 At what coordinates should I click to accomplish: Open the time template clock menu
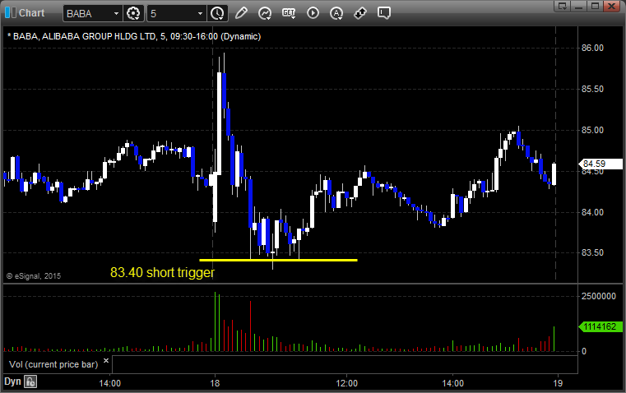(x=218, y=13)
